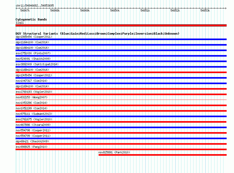
Task: Click the blue bar under nsv975111
Action: pyautogui.click(x=121, y=116)
